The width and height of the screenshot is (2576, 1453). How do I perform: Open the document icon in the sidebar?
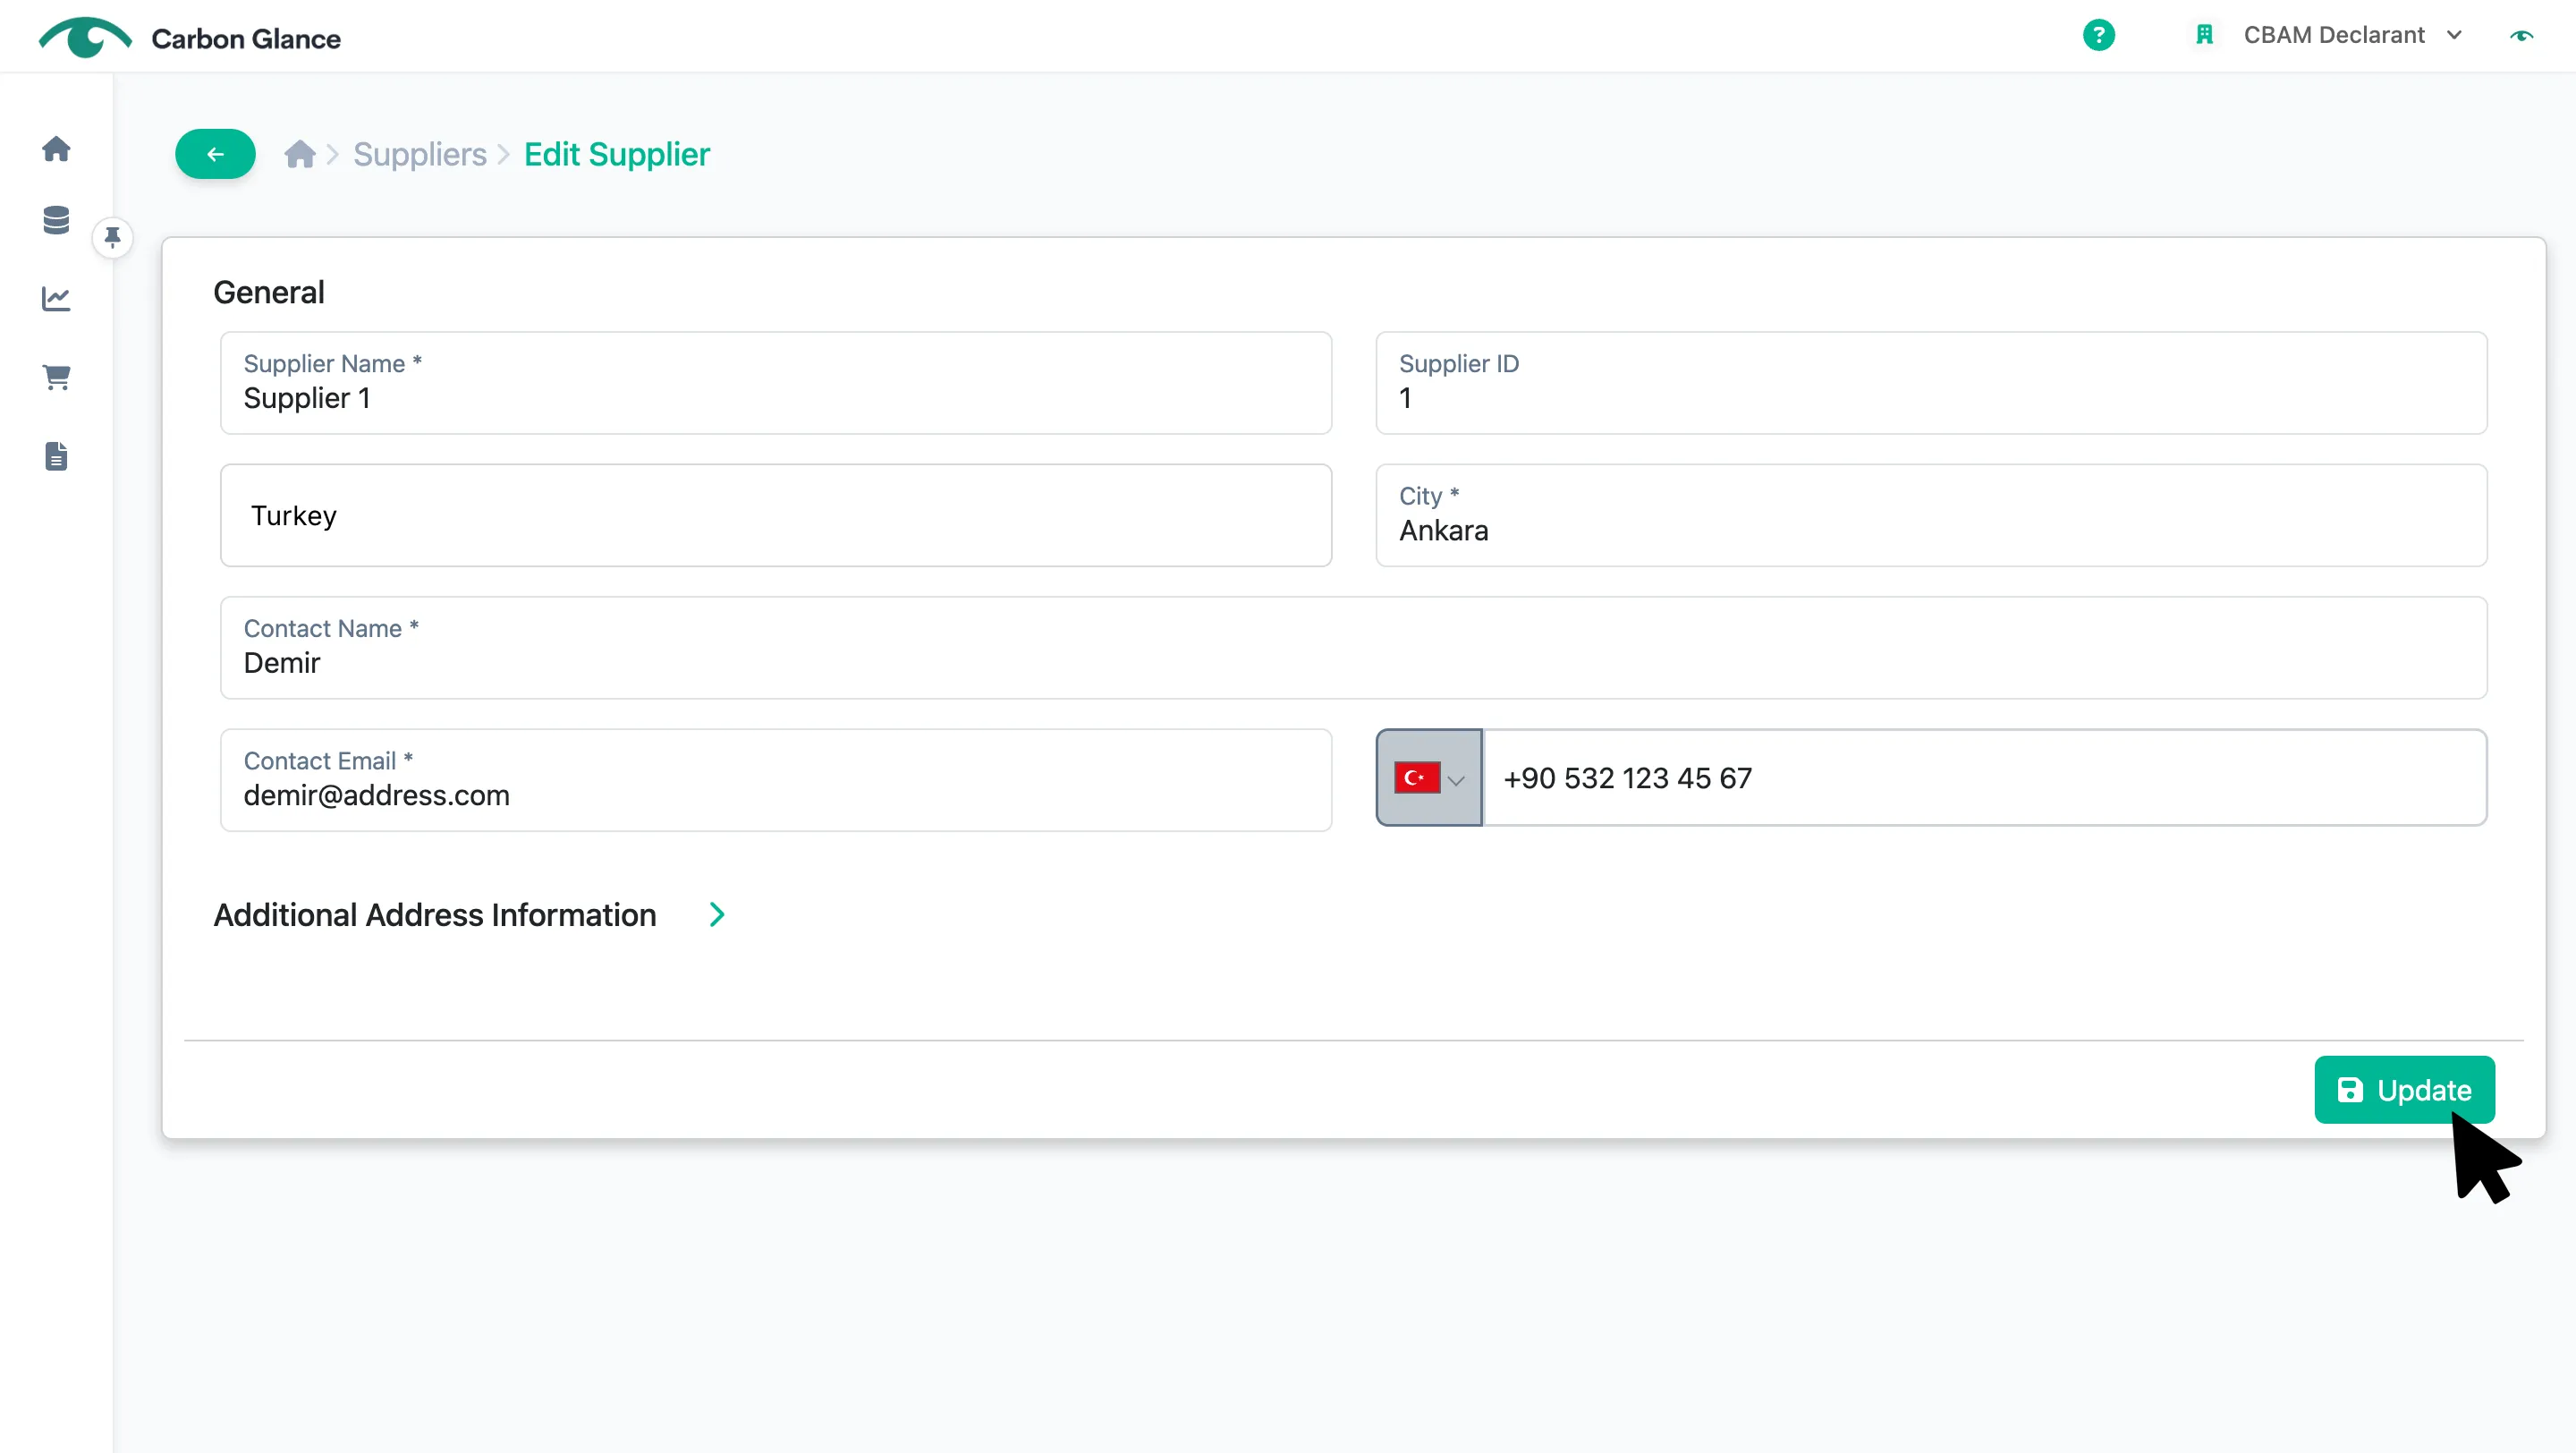[x=56, y=456]
